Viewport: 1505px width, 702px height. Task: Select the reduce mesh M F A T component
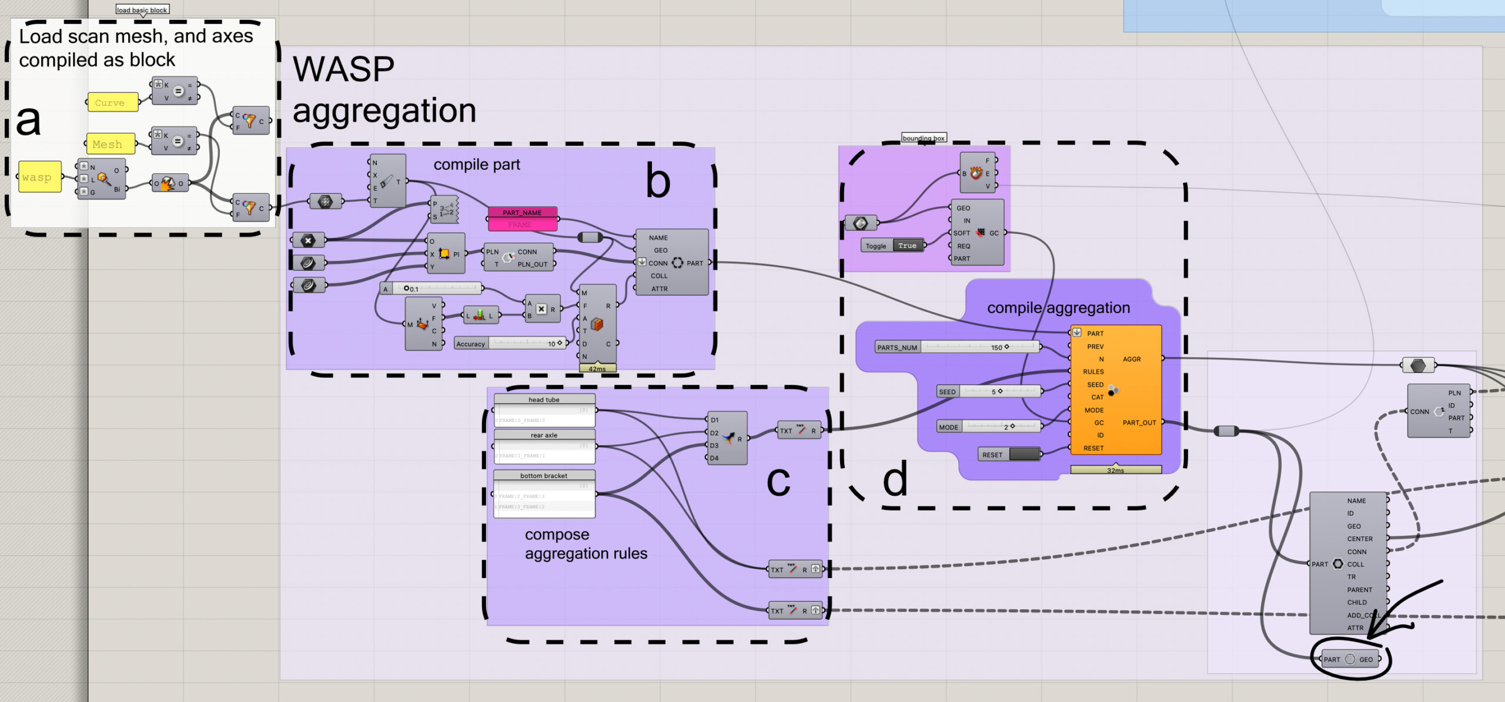pyautogui.click(x=597, y=324)
